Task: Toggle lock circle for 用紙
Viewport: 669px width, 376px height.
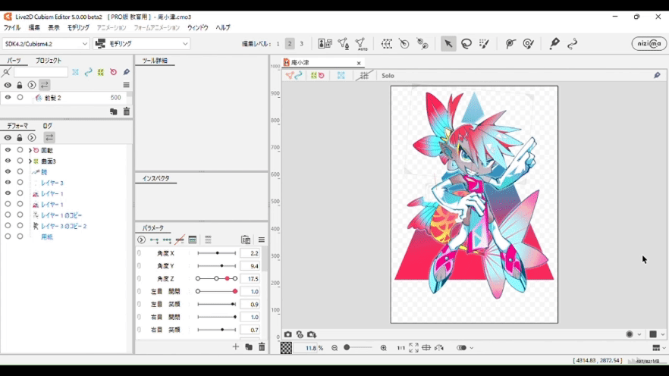Action: (20, 237)
